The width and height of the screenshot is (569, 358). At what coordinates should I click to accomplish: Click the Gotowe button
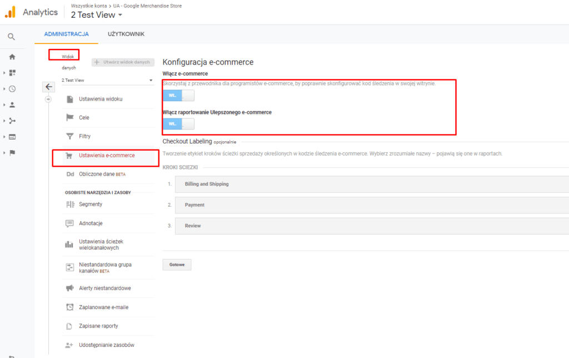tap(177, 265)
